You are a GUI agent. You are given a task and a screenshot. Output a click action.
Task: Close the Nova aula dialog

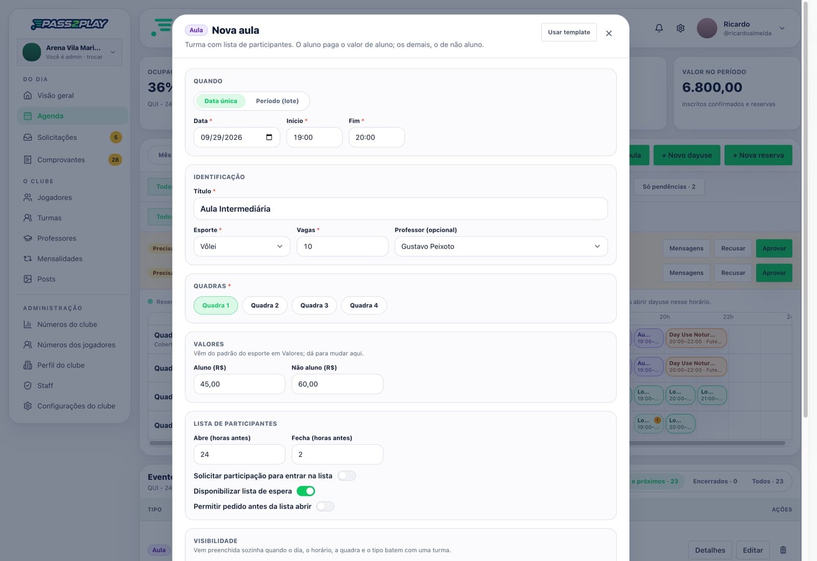[x=609, y=33]
